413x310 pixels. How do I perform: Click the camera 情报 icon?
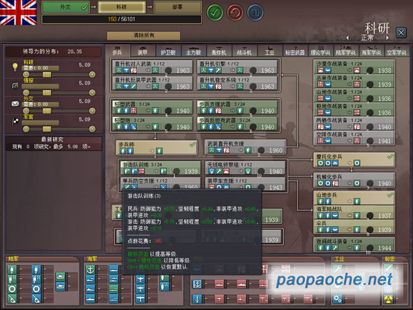15,85
